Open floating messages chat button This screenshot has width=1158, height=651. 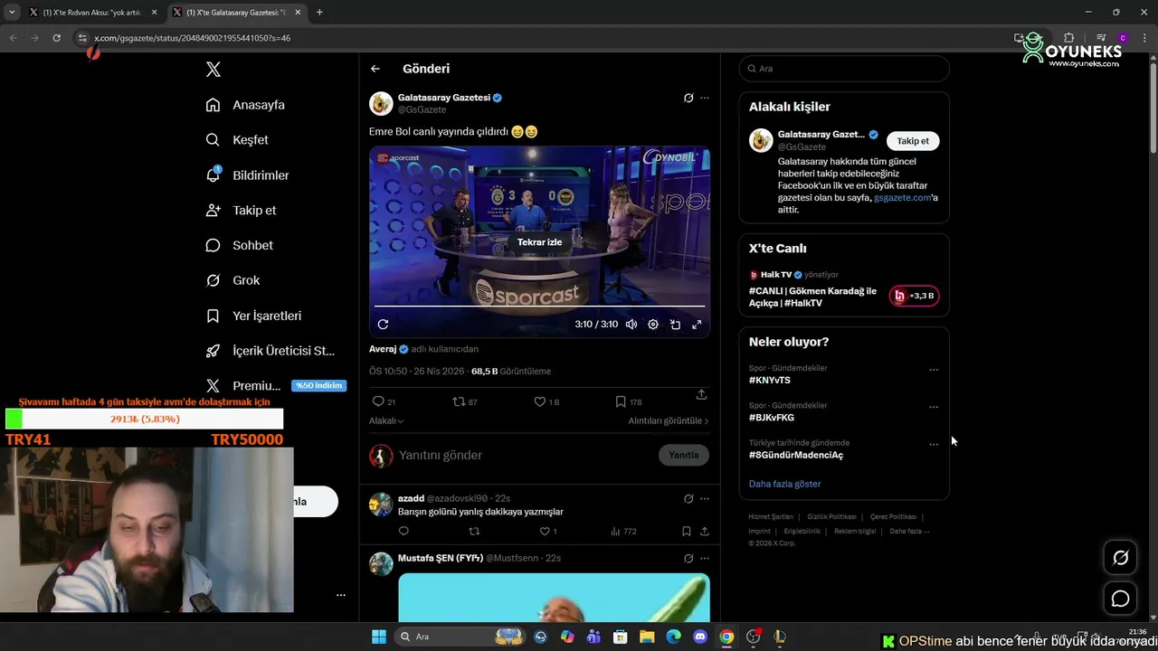click(x=1120, y=599)
